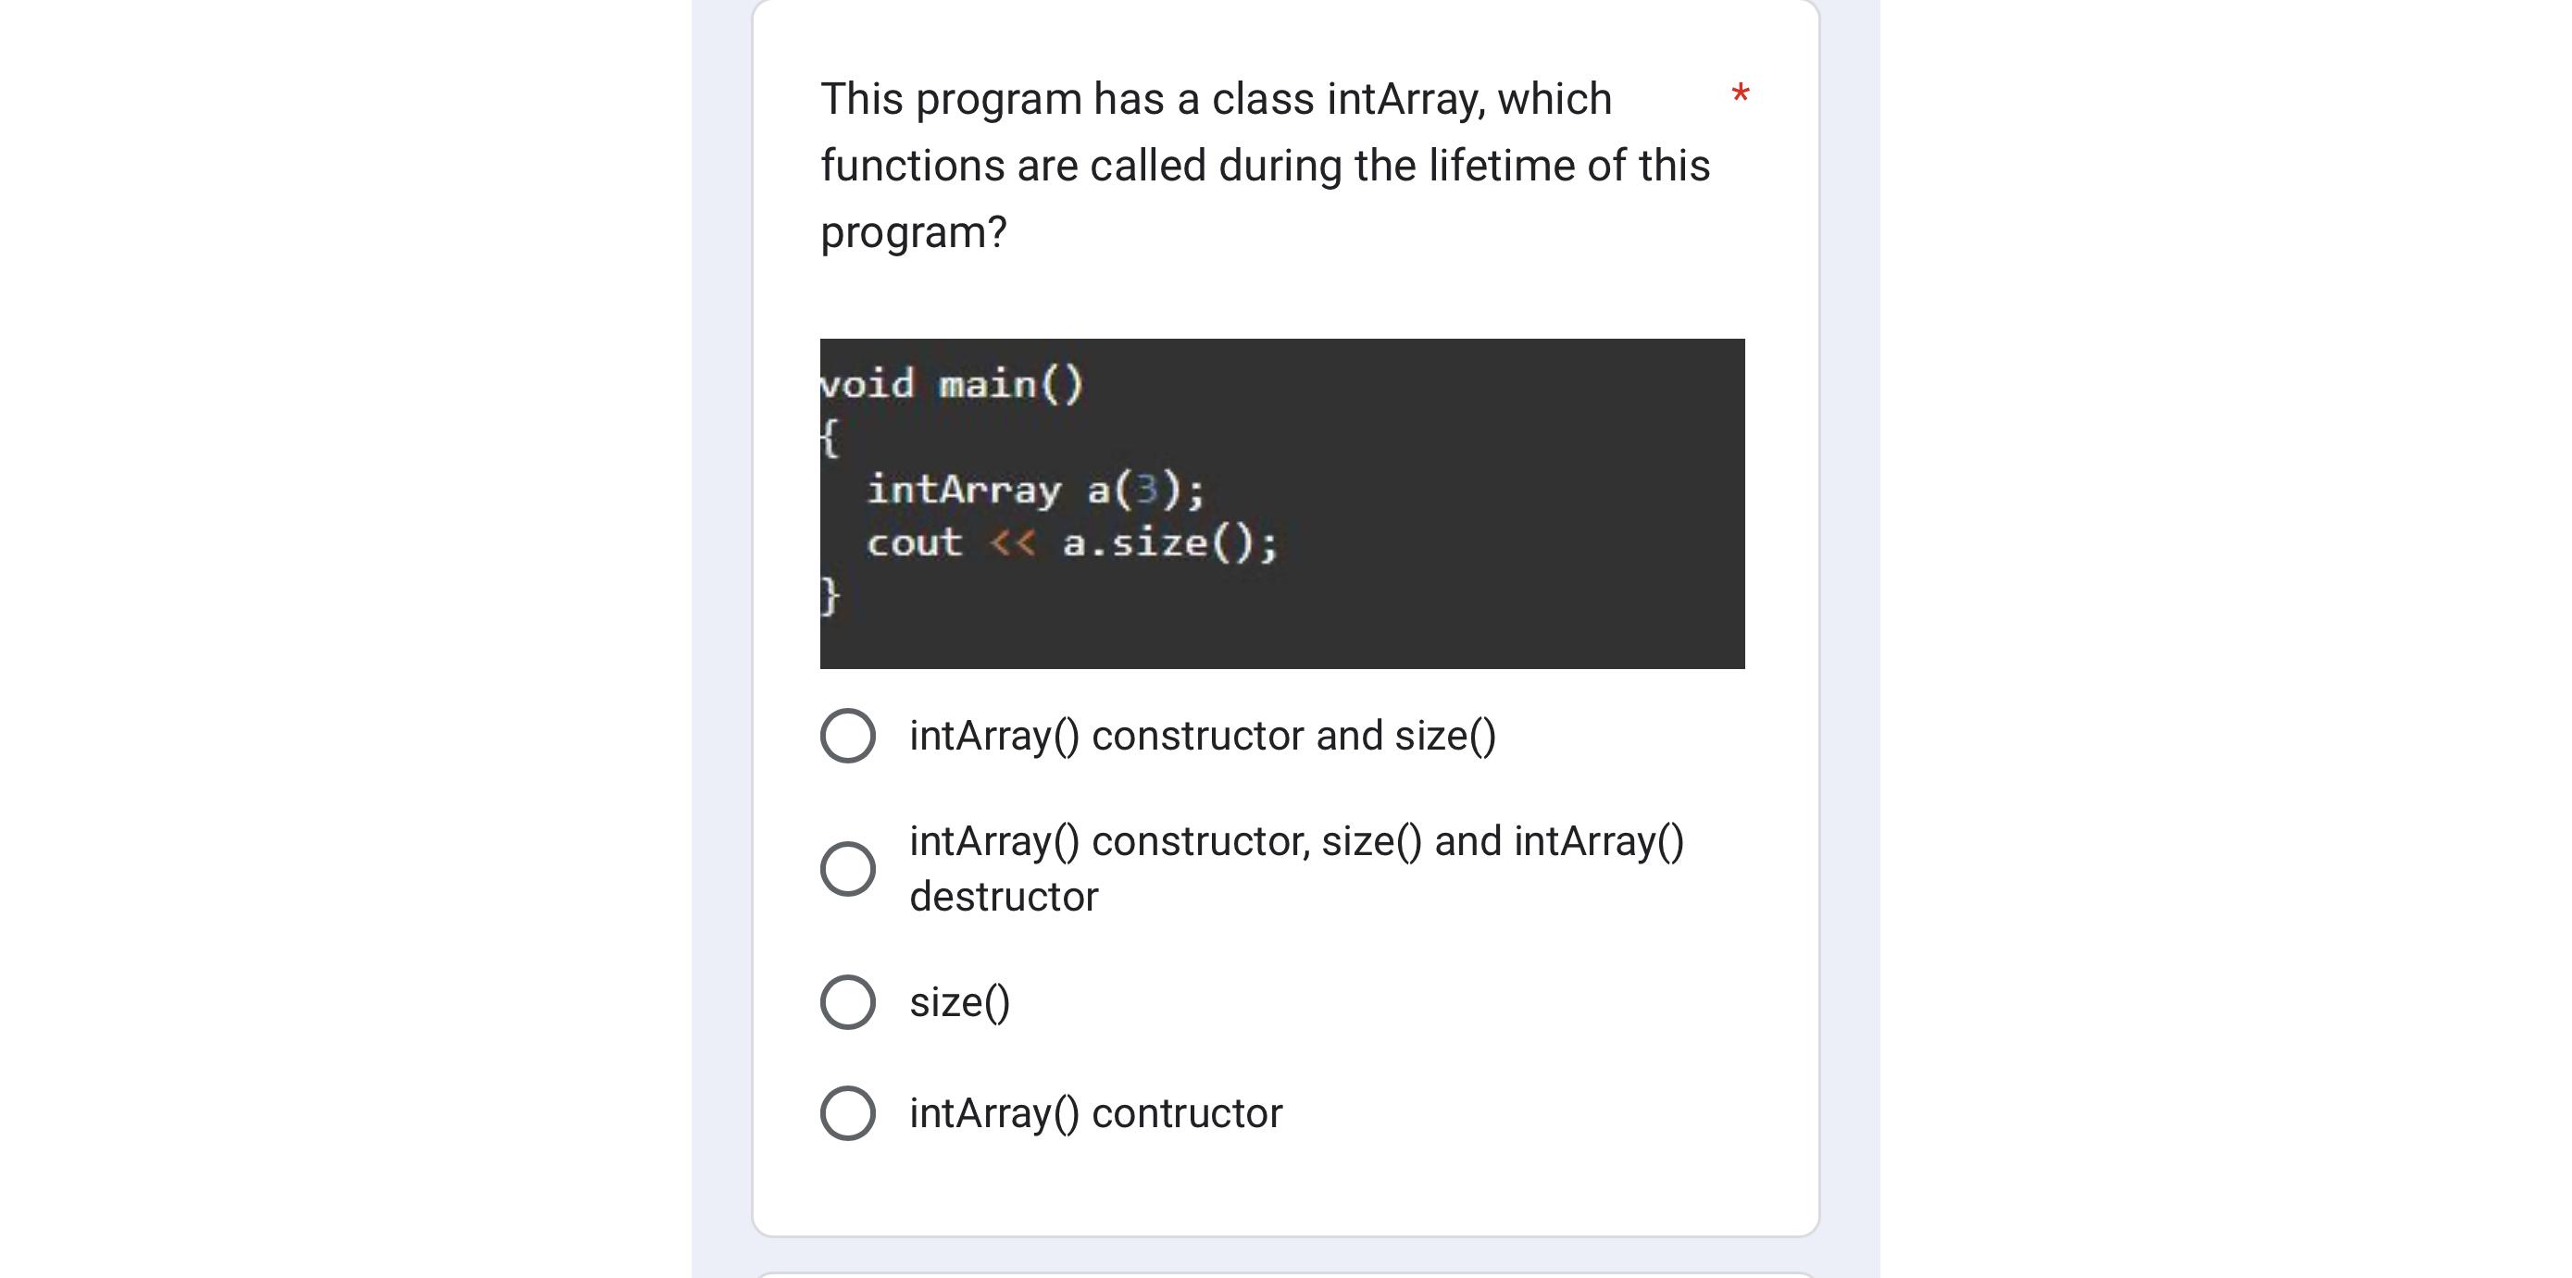Click the word "program?" in the question
This screenshot has width=2572, height=1278.
(913, 230)
